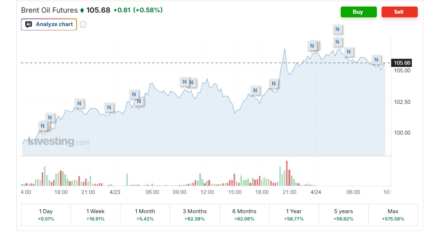Click the tallest red volume bar

[x=287, y=173]
